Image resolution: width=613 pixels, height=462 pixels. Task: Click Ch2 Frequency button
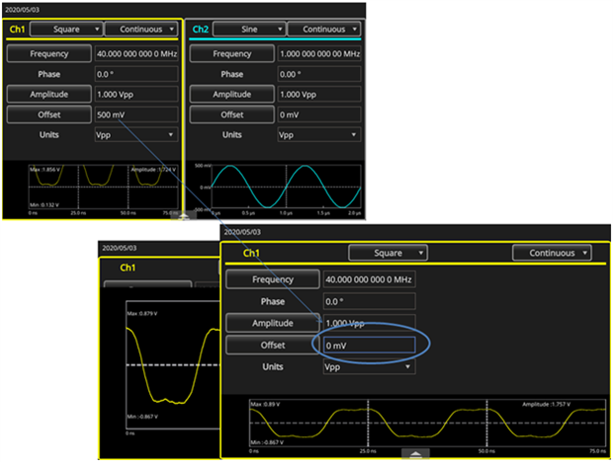(x=232, y=54)
